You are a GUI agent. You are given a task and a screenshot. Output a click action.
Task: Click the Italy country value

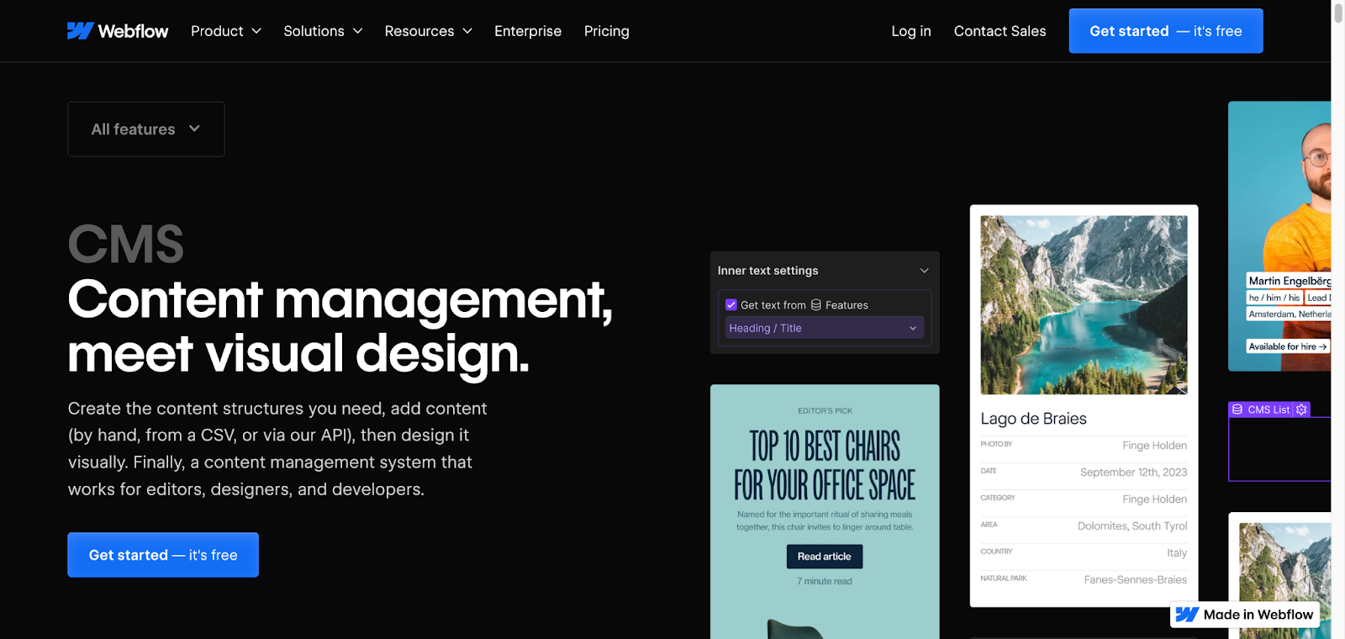(x=1177, y=553)
